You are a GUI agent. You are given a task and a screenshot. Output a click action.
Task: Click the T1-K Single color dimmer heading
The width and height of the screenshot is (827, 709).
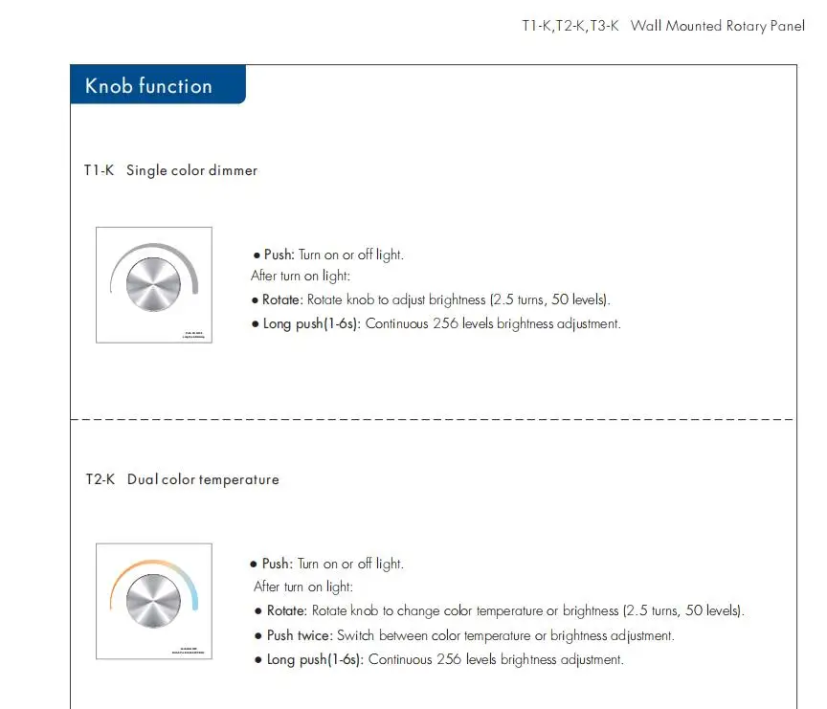(x=170, y=170)
